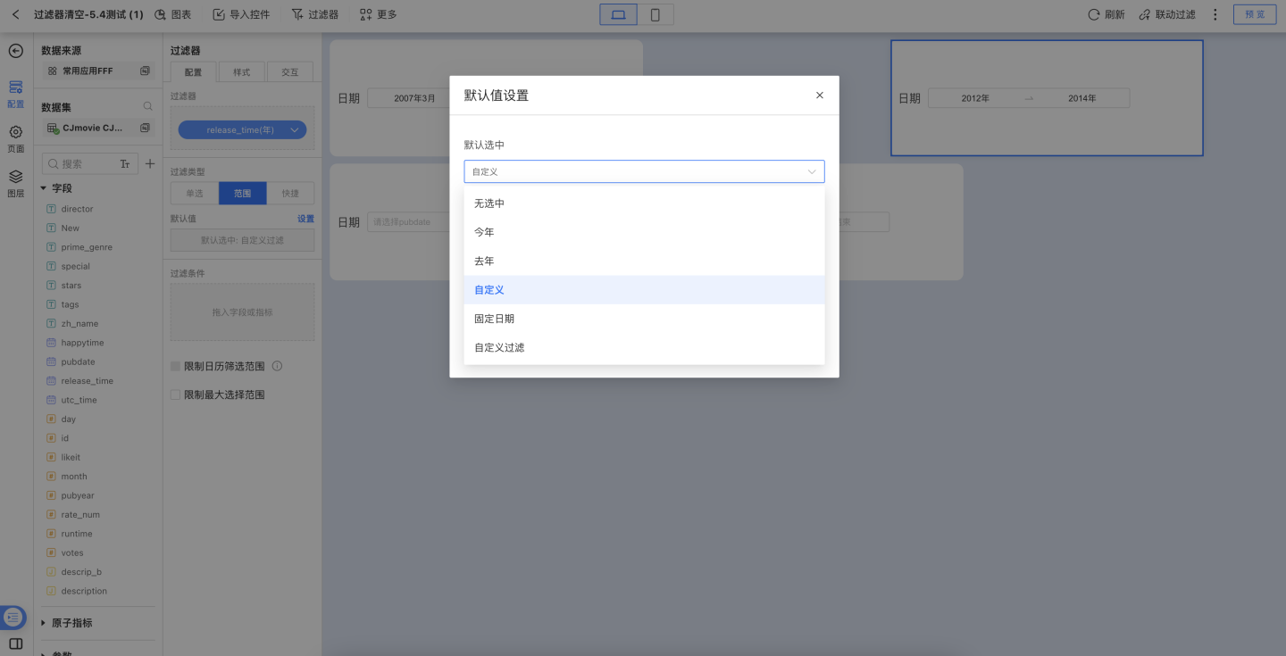Close the 默认值设置 dialog
The image size is (1286, 656).
tap(820, 95)
